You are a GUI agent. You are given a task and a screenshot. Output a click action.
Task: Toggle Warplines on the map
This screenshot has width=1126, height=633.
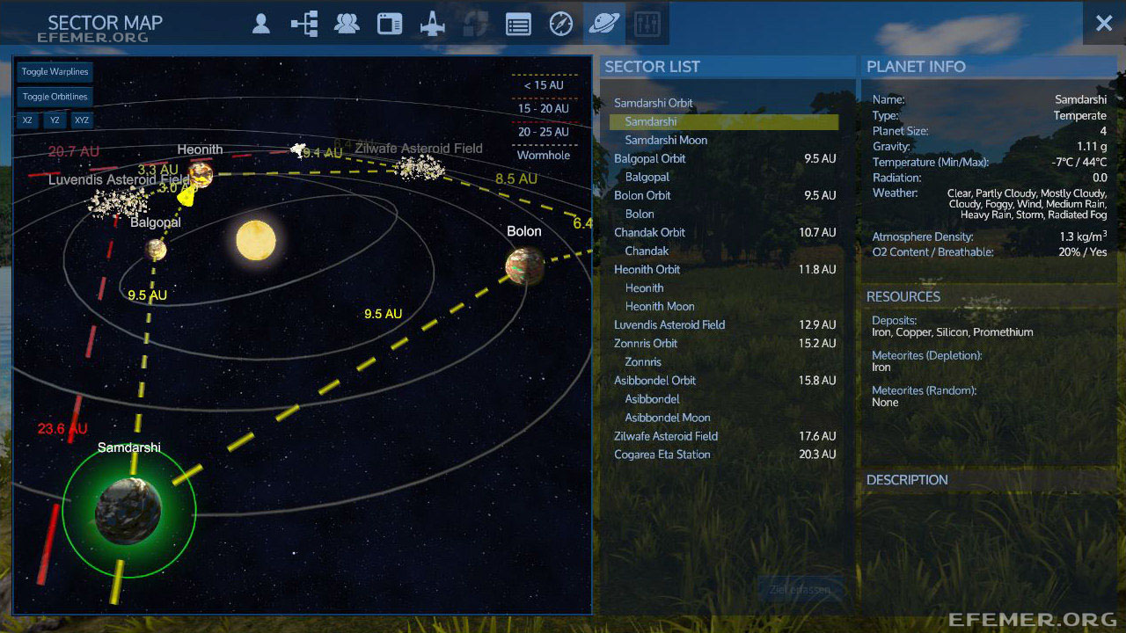point(55,72)
